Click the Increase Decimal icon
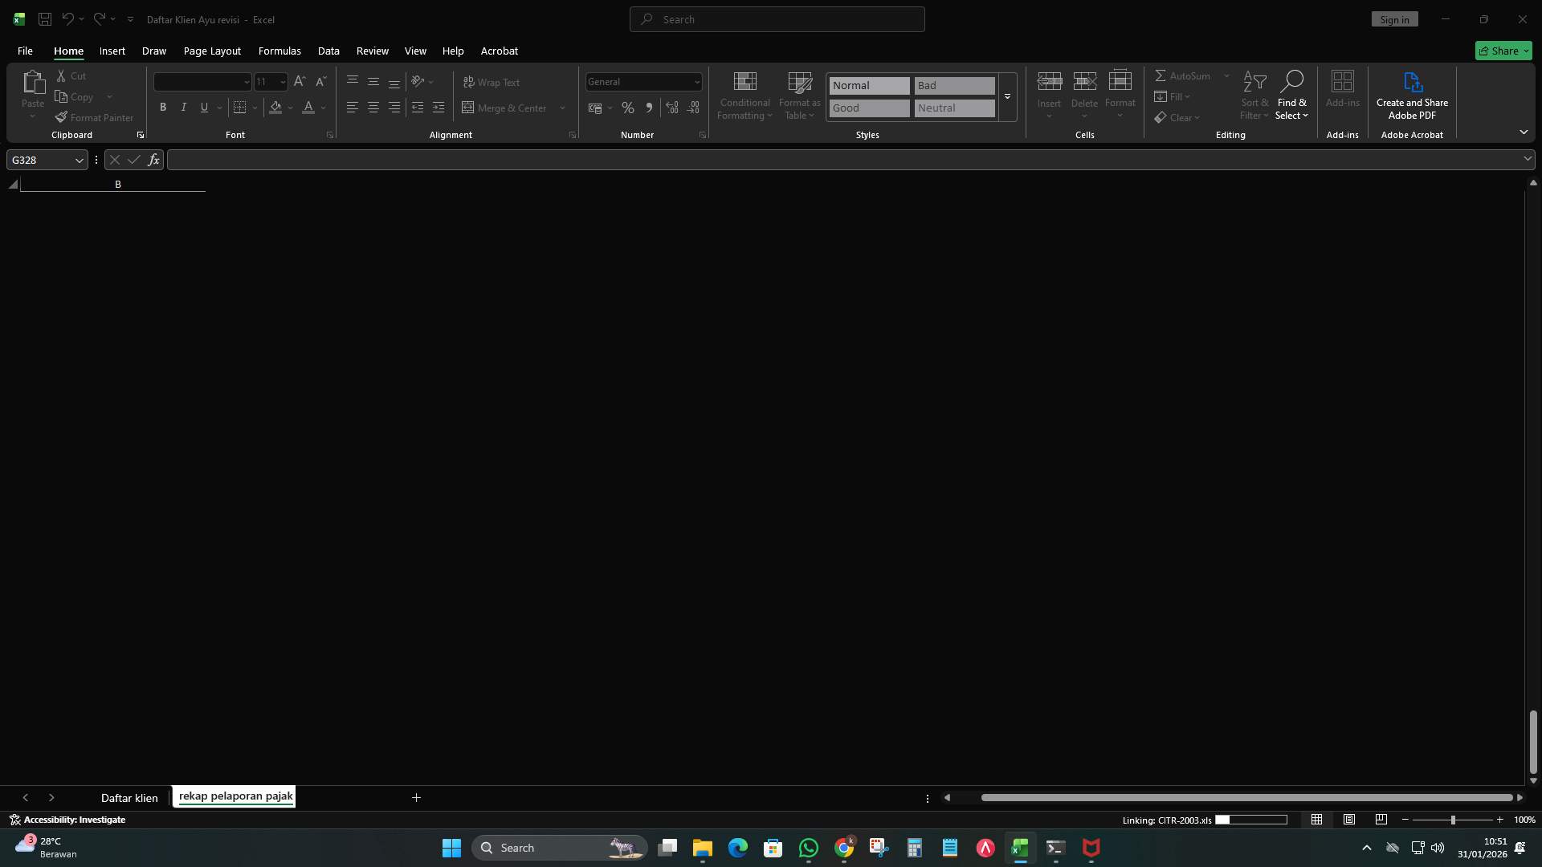The image size is (1542, 867). click(x=671, y=108)
